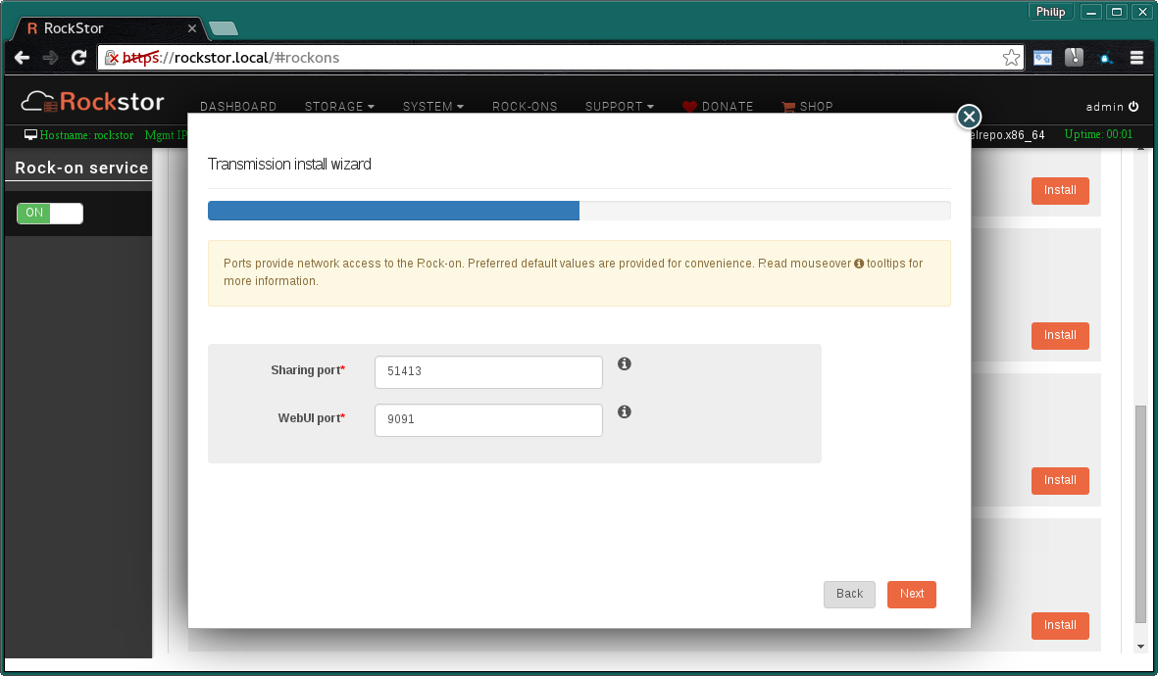The image size is (1158, 676).
Task: Click the Rockstor logo
Action: [92, 102]
